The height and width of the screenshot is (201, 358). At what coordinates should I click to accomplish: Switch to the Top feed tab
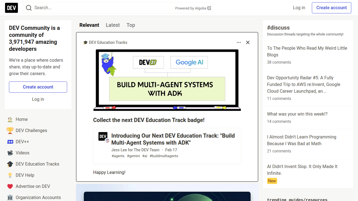coord(131,25)
